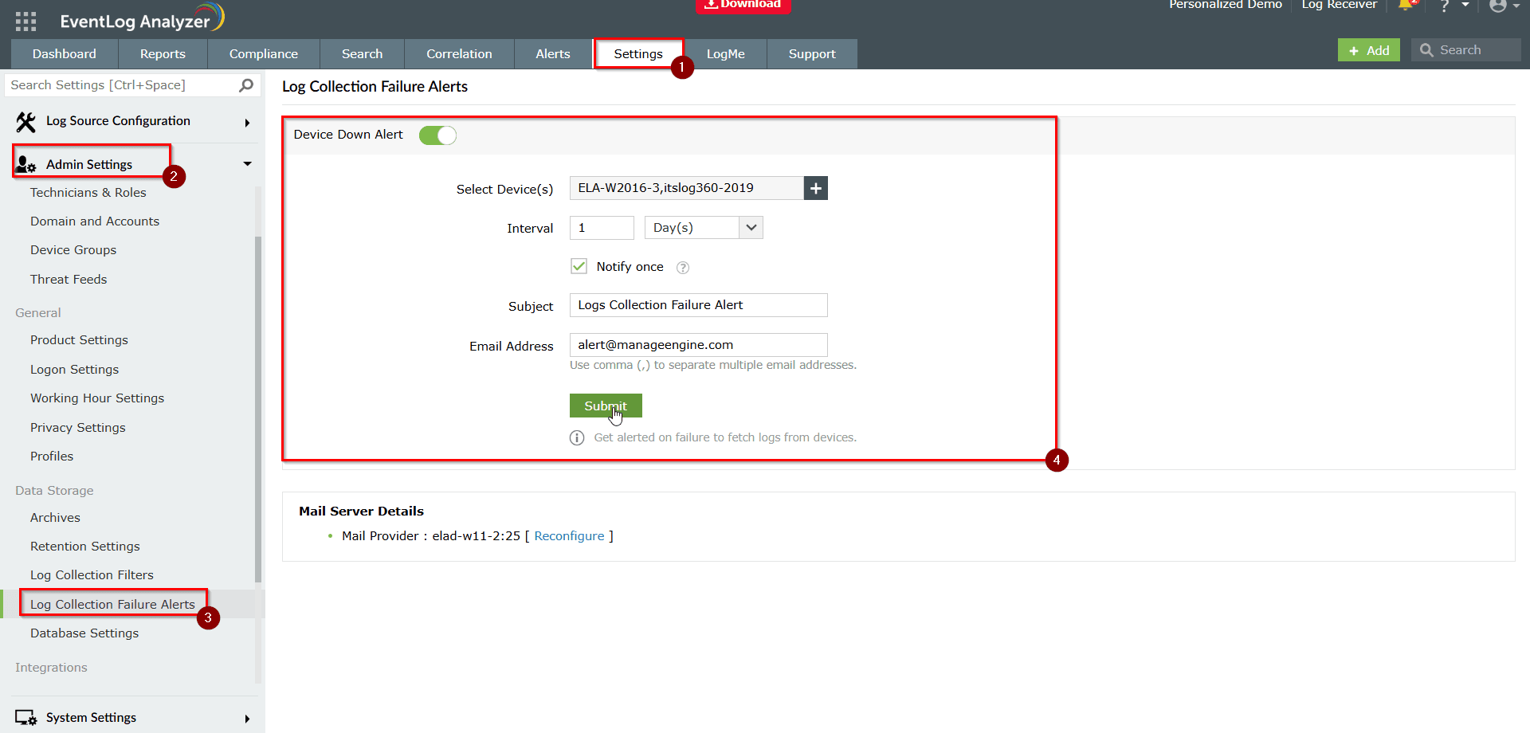Uncheck the Notify once checkbox

(579, 266)
